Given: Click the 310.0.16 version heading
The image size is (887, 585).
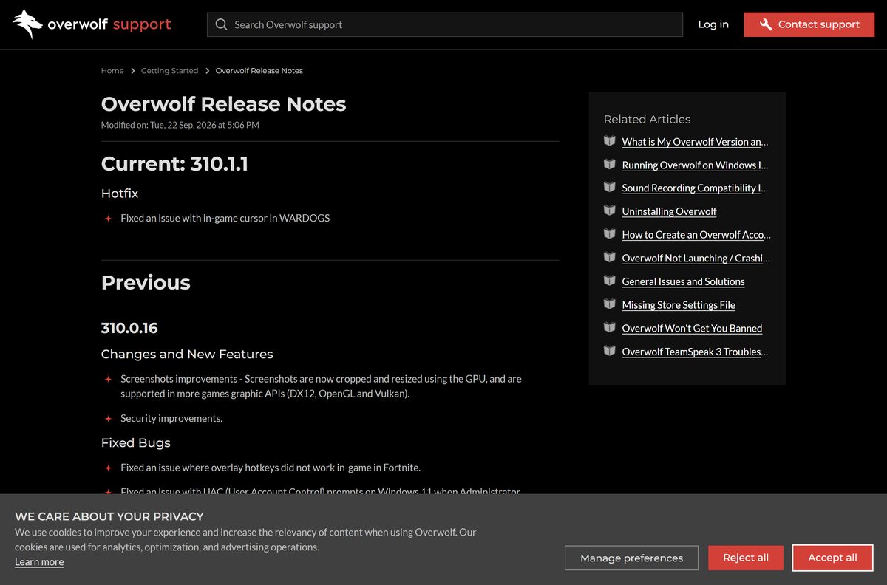Looking at the screenshot, I should click(x=129, y=328).
